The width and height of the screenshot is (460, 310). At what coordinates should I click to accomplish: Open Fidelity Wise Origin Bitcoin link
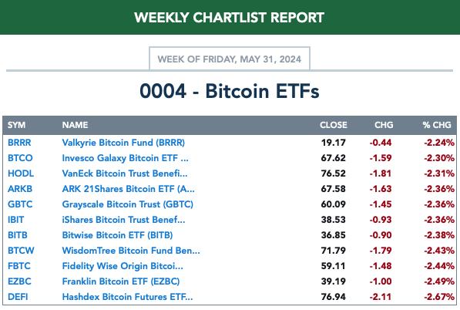(123, 266)
